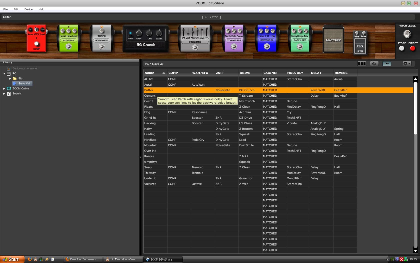Open Firefox quick launch icon in taskbar
Screen dimensions: 420x263
[x=30, y=259]
